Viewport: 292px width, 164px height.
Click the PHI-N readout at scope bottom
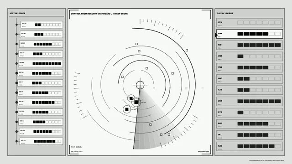point(76,147)
